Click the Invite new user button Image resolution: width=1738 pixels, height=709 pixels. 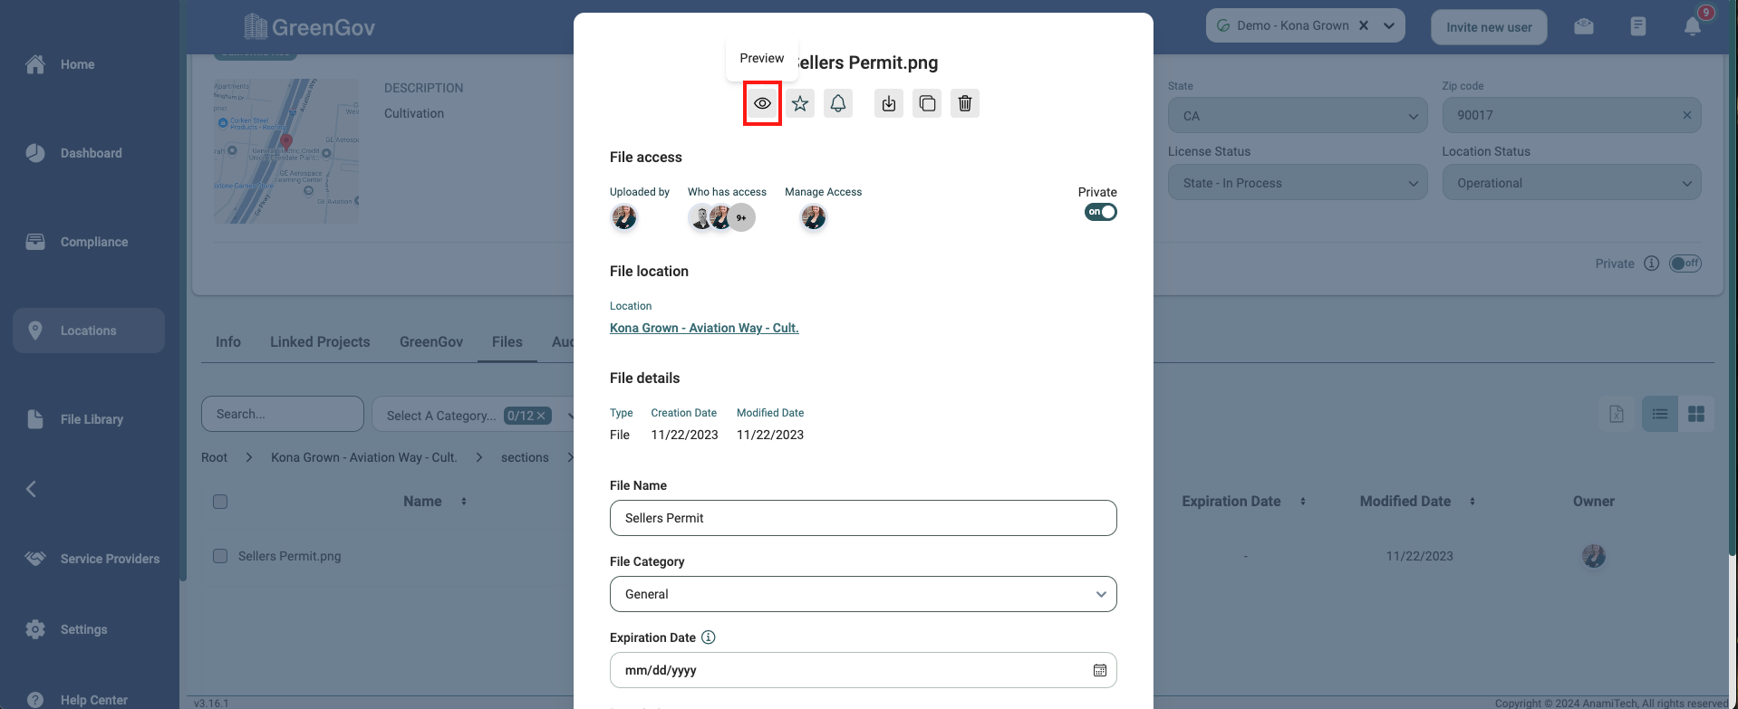[x=1489, y=27]
